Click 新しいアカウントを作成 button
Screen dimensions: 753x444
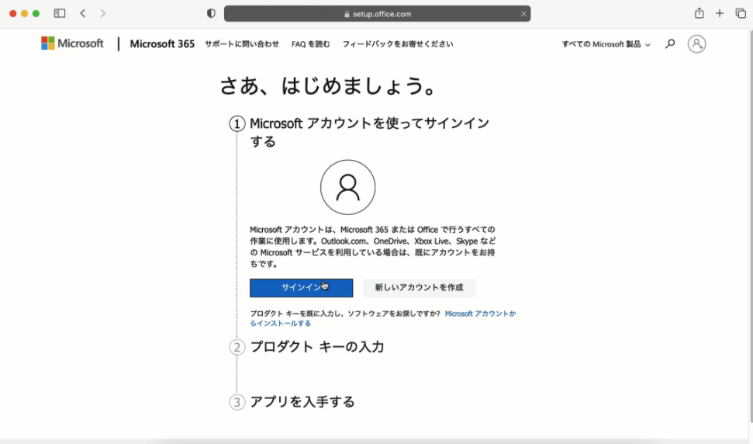pyautogui.click(x=419, y=288)
